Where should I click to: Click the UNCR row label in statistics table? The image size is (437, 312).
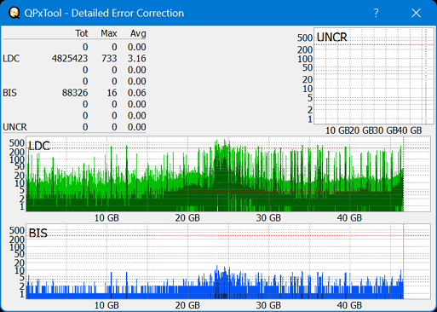pyautogui.click(x=14, y=127)
